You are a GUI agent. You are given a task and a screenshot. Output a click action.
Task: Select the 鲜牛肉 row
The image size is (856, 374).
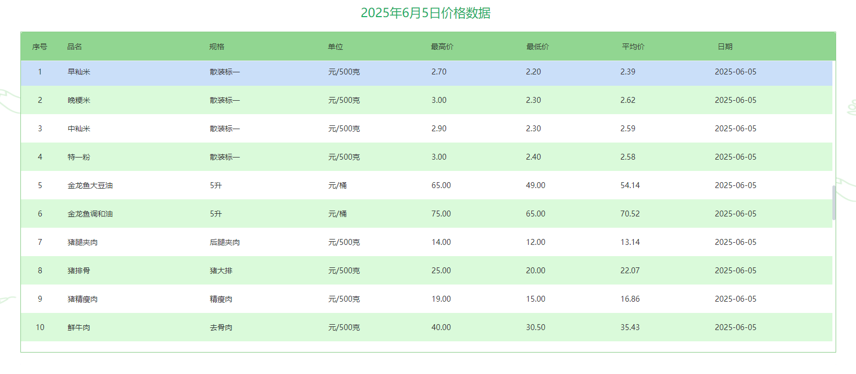79,327
